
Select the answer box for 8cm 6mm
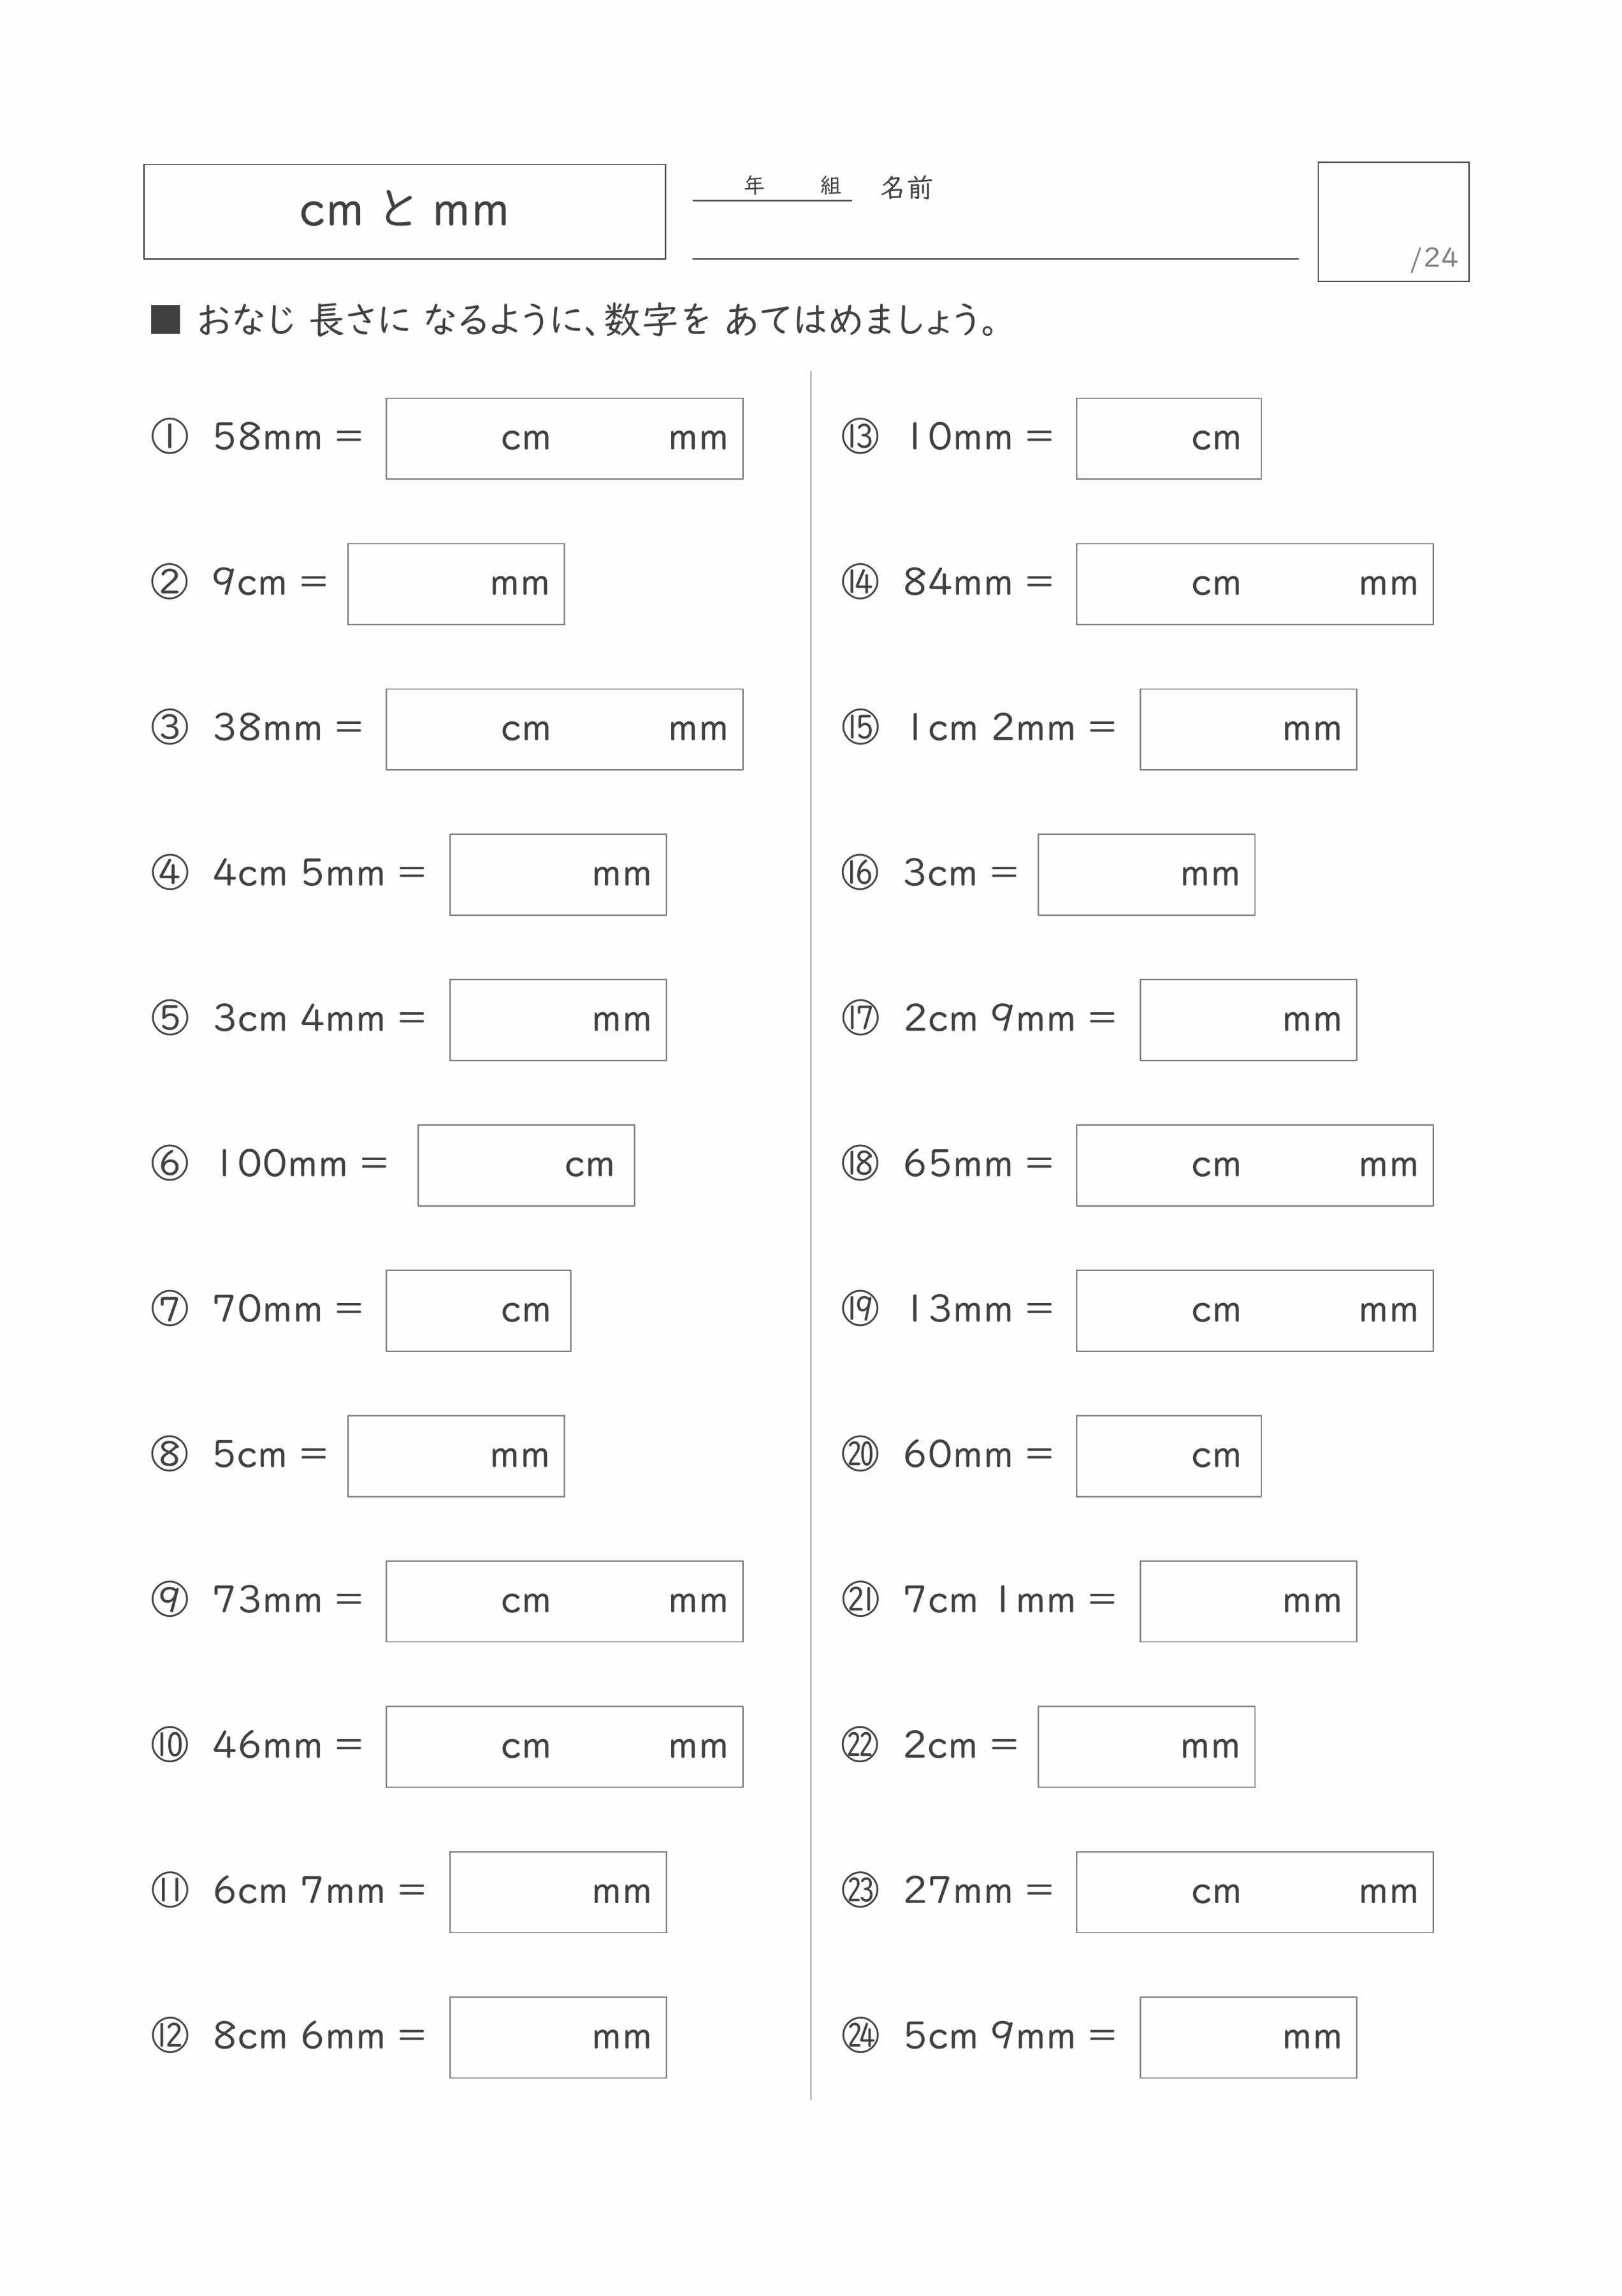click(x=558, y=2037)
